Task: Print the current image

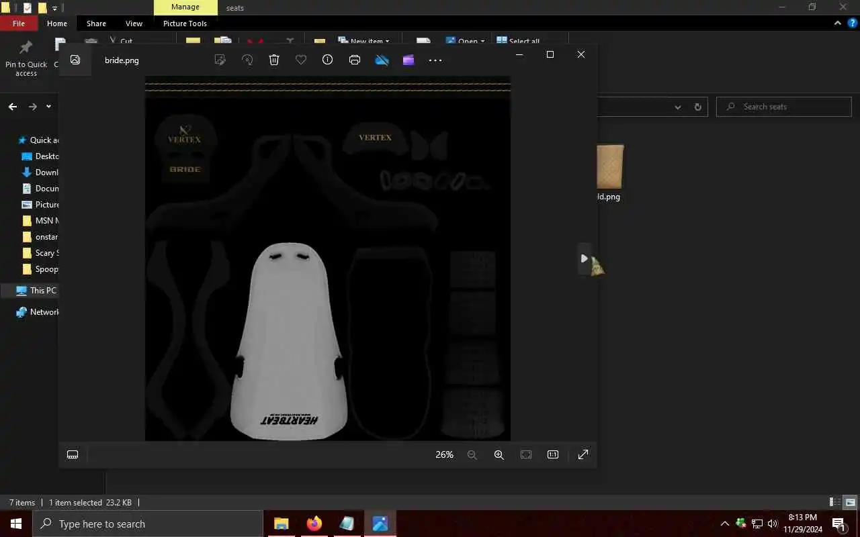Action: pos(355,60)
